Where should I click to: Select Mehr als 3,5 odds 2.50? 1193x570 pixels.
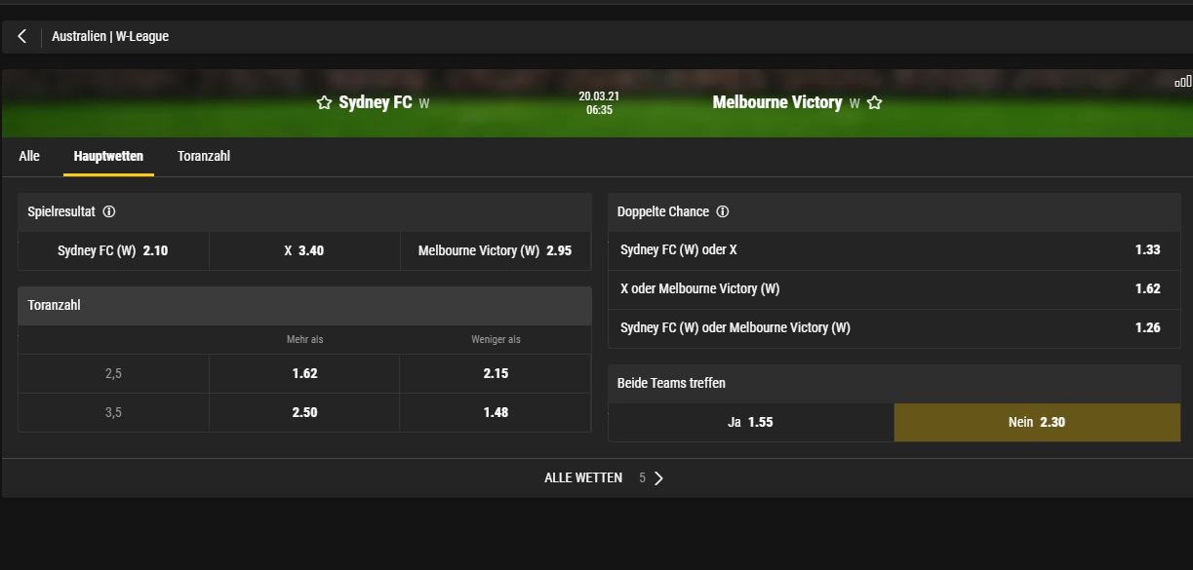304,412
